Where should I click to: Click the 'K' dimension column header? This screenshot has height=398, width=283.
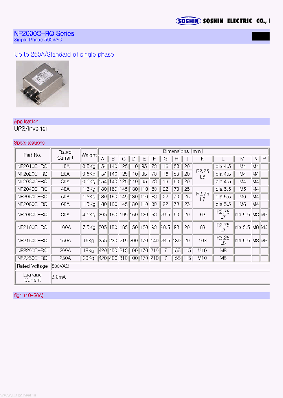tap(202, 159)
